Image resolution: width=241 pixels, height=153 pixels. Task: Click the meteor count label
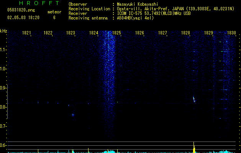point(54,12)
